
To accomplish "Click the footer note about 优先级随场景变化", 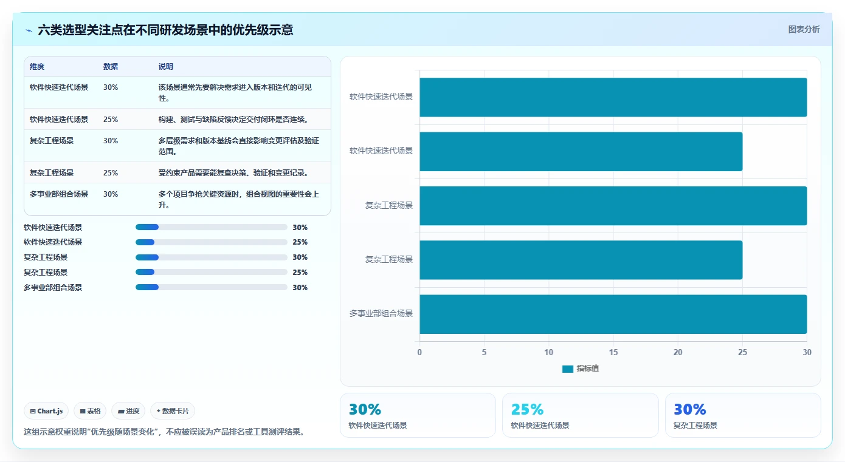I will pos(164,432).
